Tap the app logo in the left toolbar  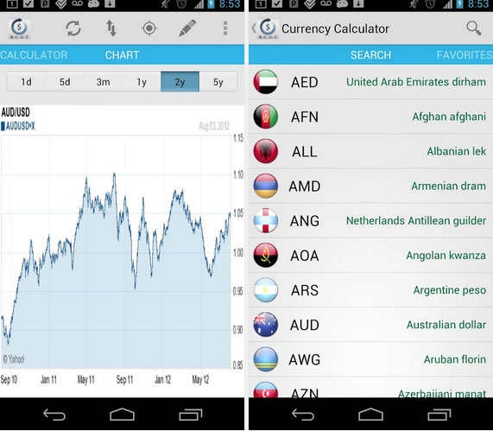19,29
